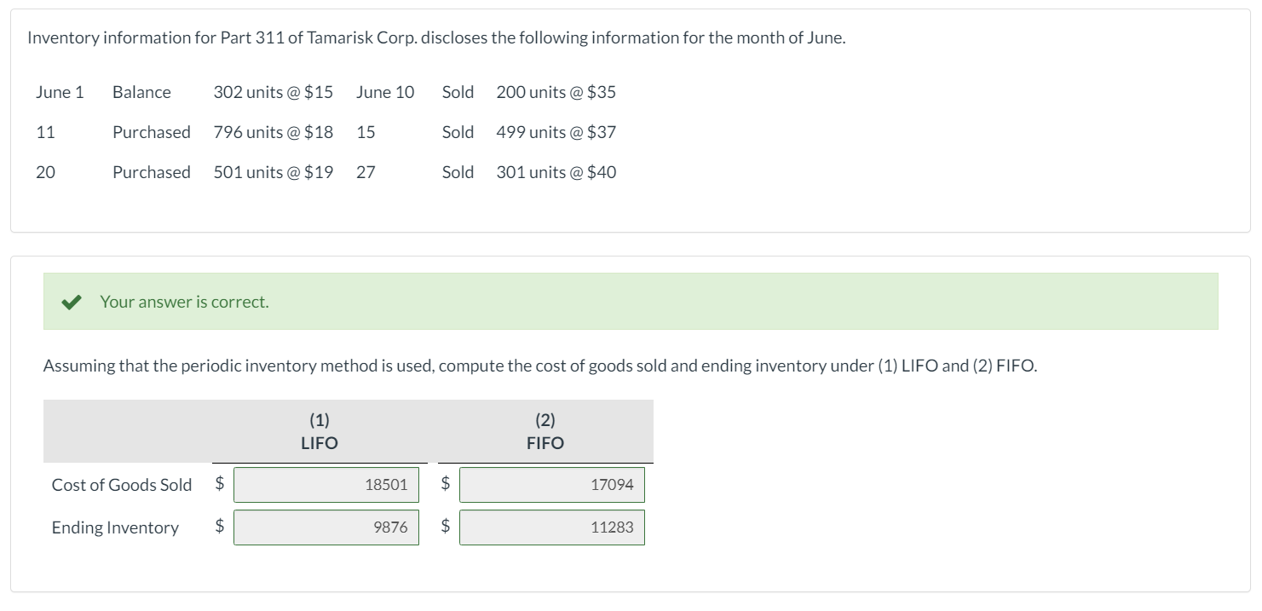Viewport: 1262px width, 611px height.
Task: Click the "Ending Inventory" row label
Action: coord(115,527)
